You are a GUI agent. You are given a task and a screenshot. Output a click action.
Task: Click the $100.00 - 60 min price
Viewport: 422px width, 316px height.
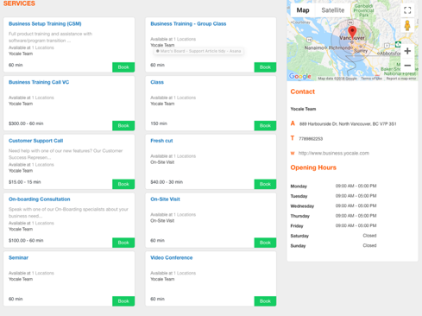[26, 240]
